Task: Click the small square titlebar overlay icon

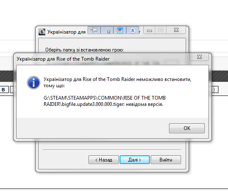Action: coord(107,30)
